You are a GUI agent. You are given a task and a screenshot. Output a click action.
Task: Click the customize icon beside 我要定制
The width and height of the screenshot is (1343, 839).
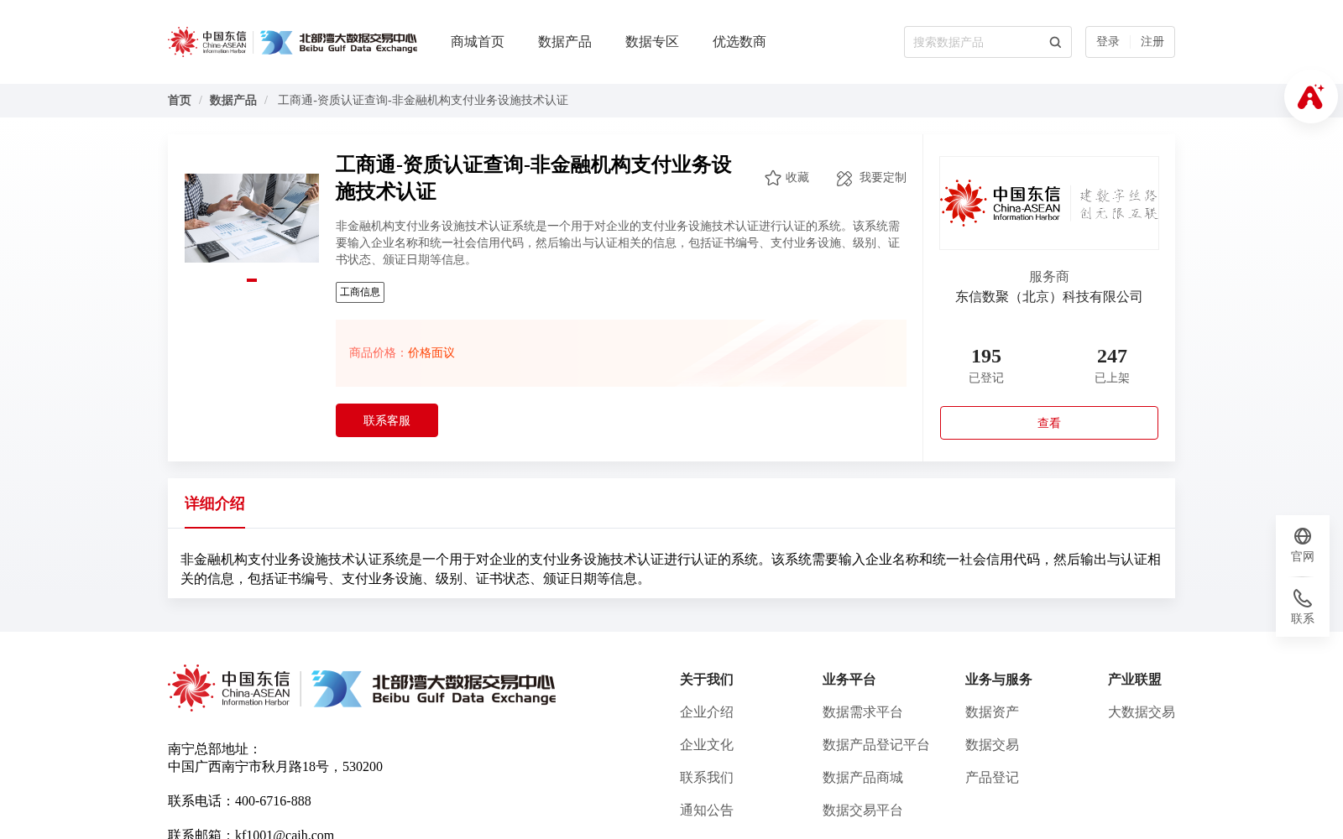click(844, 178)
